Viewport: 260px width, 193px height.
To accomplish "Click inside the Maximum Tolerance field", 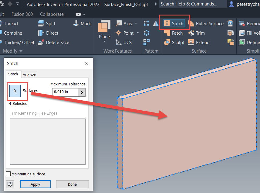I will pos(64,92).
